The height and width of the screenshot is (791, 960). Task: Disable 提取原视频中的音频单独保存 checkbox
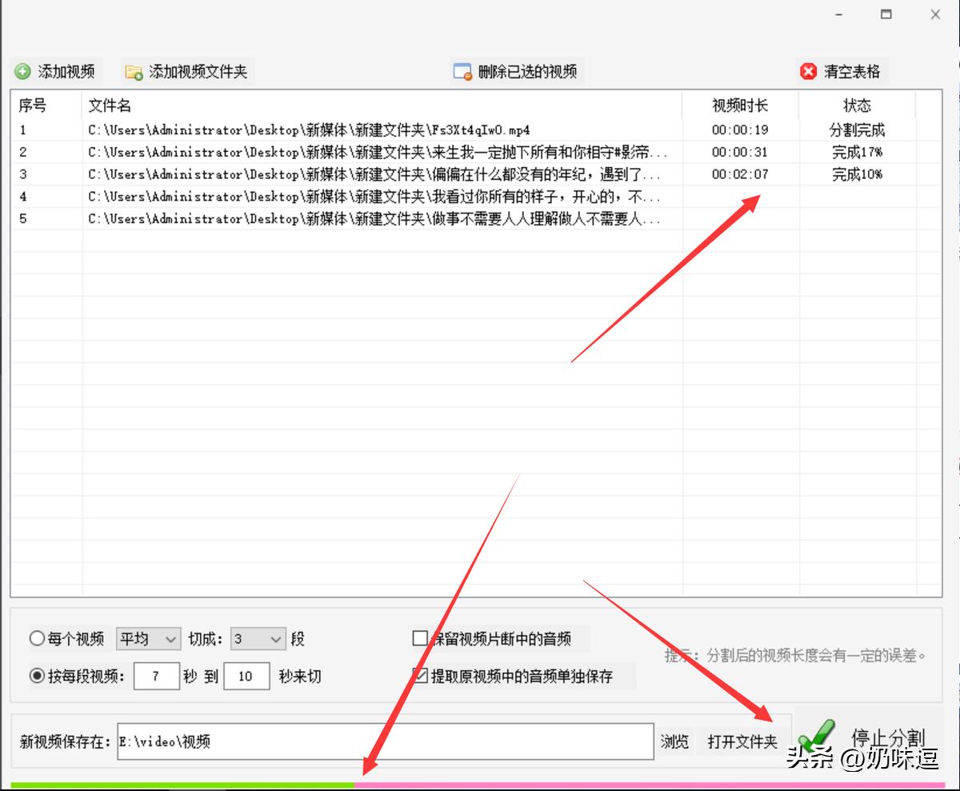418,676
